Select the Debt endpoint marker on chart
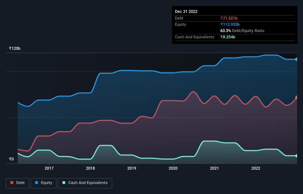Image resolution: width=303 pixels, height=194 pixels. [297, 97]
